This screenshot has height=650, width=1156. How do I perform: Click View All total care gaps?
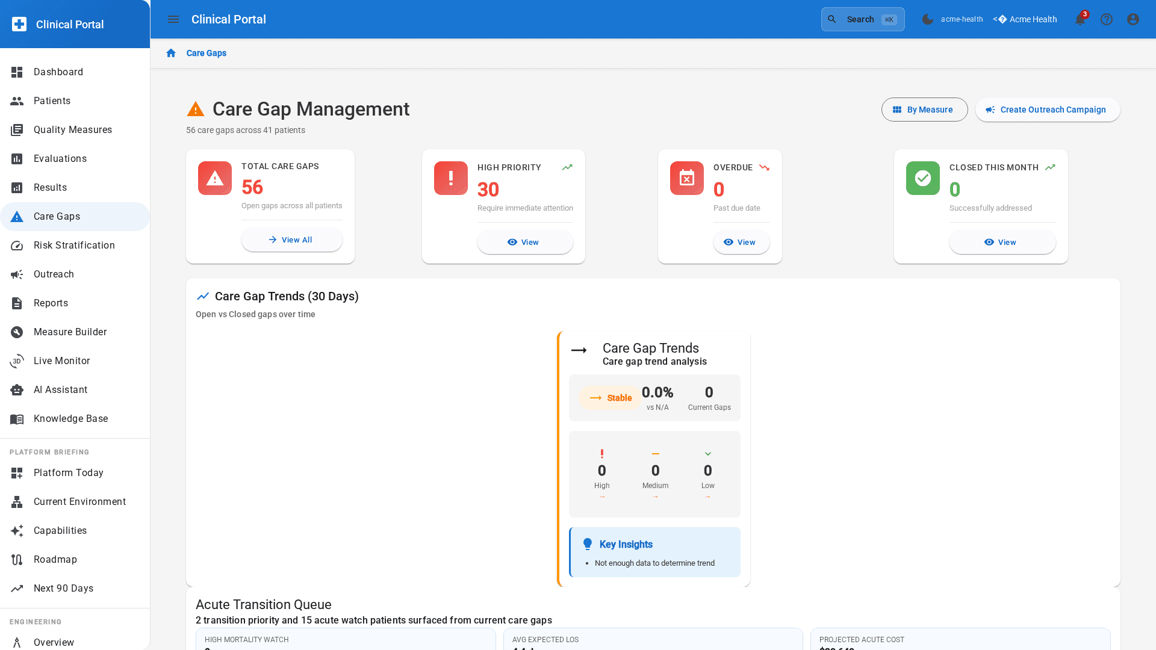291,240
